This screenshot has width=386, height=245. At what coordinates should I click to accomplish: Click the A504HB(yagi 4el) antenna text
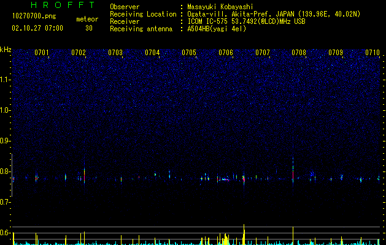tap(217, 29)
